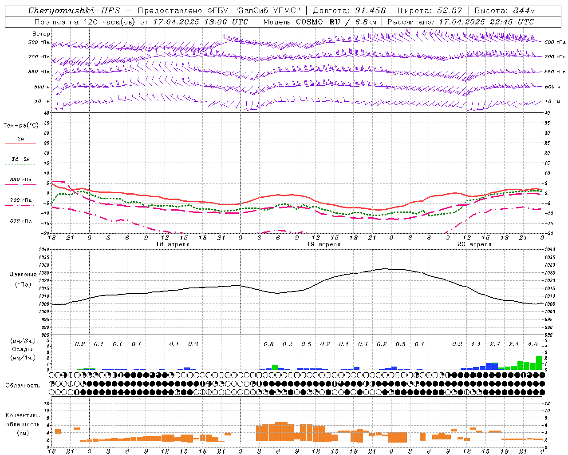The height and width of the screenshot is (455, 568).
Task: Click the Облачность cloud cover row label
Action: (23, 385)
